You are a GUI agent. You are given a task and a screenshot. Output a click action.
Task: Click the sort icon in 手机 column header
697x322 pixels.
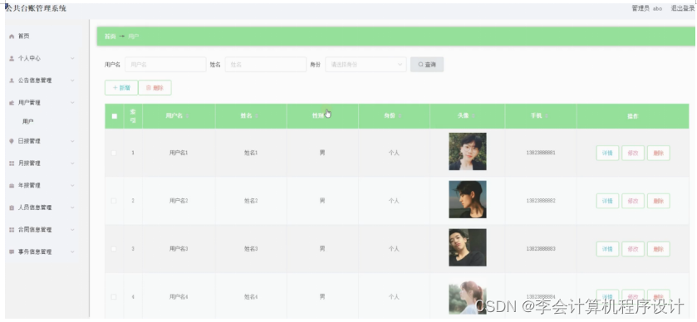pyautogui.click(x=547, y=116)
